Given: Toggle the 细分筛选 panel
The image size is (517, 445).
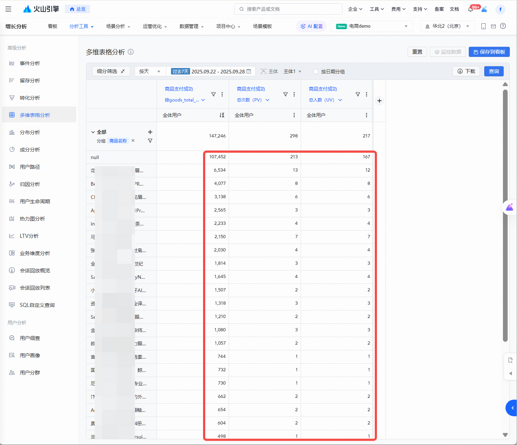Looking at the screenshot, I should [111, 71].
